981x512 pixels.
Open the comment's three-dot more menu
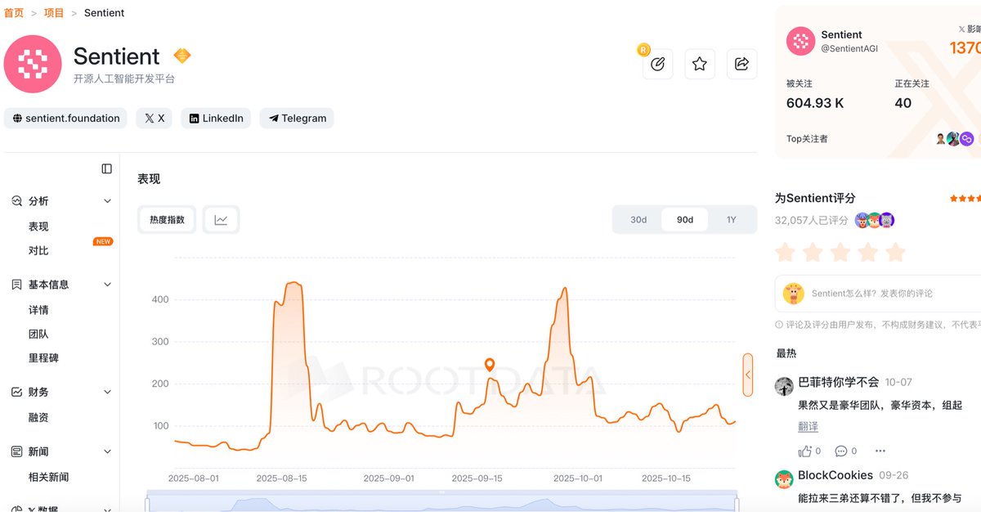coord(880,451)
